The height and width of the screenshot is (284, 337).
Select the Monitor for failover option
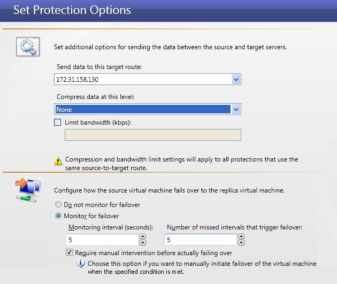pos(59,216)
